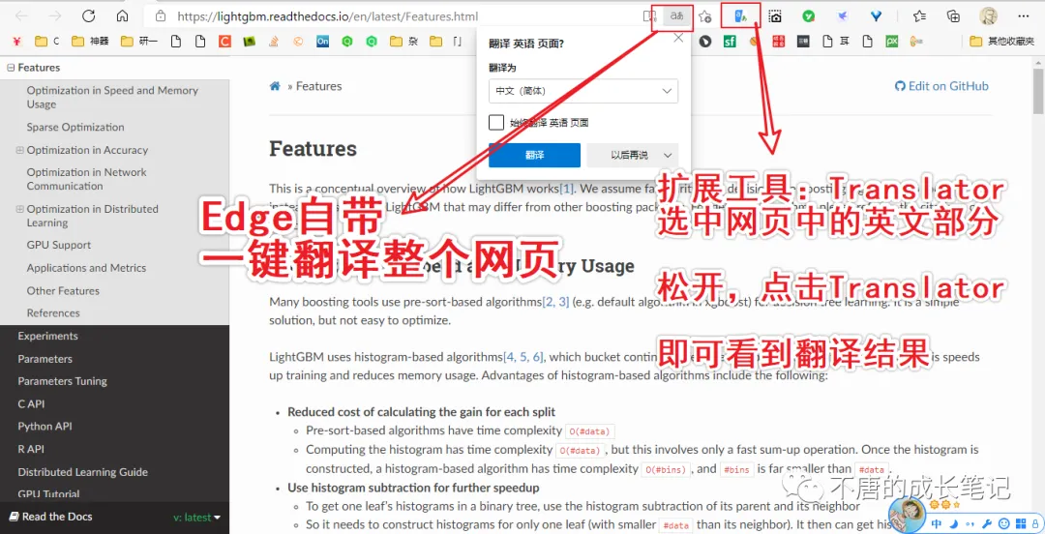
Task: Click the browser refresh button
Action: 88,16
